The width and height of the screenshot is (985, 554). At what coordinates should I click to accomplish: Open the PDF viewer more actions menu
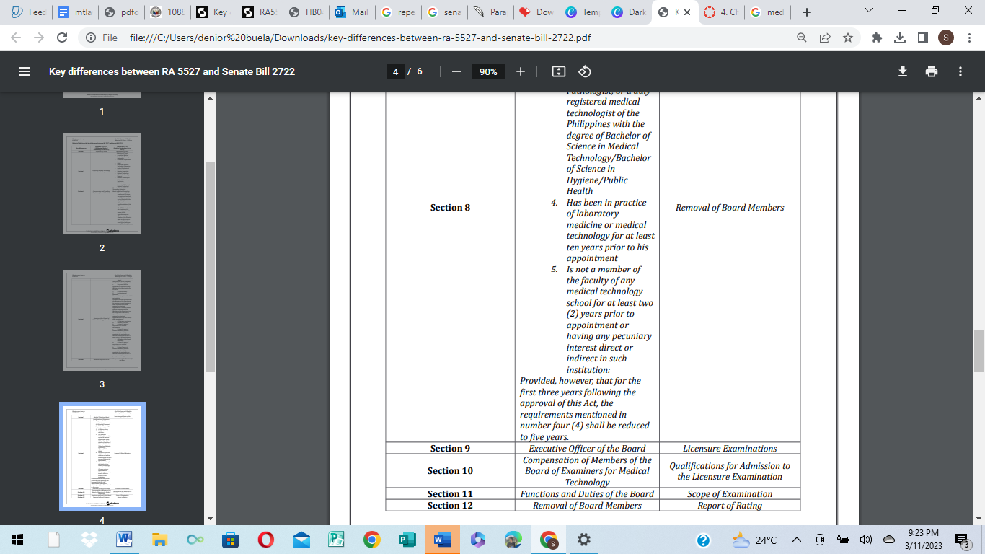pyautogui.click(x=960, y=71)
